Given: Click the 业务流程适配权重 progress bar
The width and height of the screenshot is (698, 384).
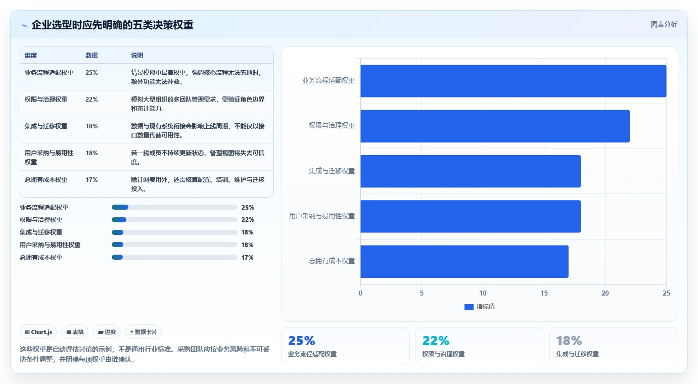Looking at the screenshot, I should point(174,207).
